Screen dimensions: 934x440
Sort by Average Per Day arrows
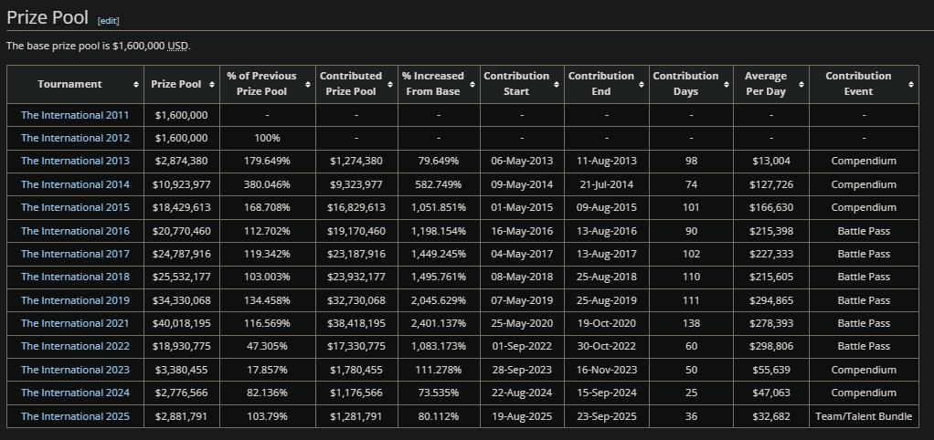pyautogui.click(x=801, y=84)
